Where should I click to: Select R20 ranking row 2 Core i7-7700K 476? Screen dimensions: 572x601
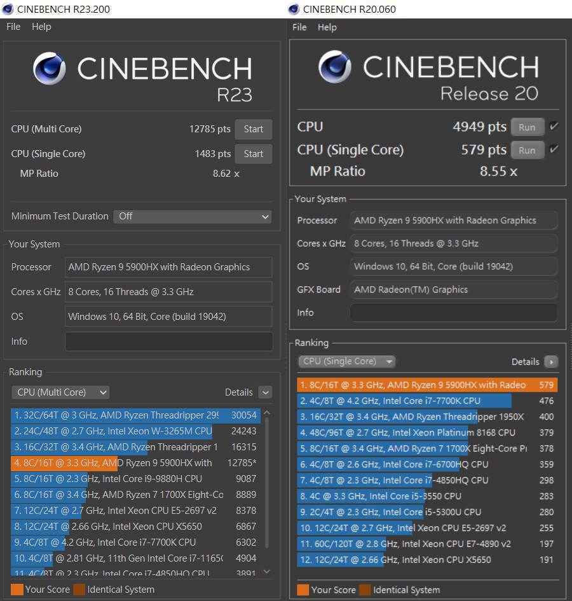coord(427,401)
